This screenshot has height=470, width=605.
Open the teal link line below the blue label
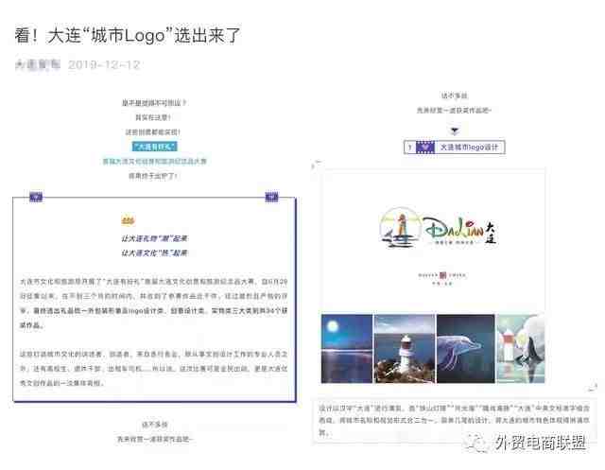coord(154,162)
